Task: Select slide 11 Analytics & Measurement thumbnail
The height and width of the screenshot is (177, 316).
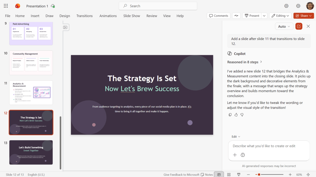Action: [x=31, y=93]
